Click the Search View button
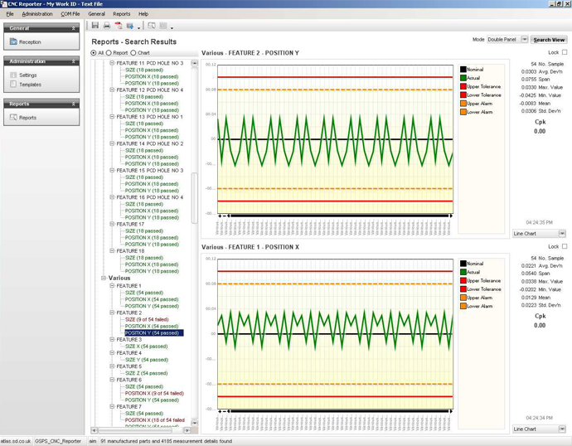This screenshot has height=446, width=572. point(549,39)
